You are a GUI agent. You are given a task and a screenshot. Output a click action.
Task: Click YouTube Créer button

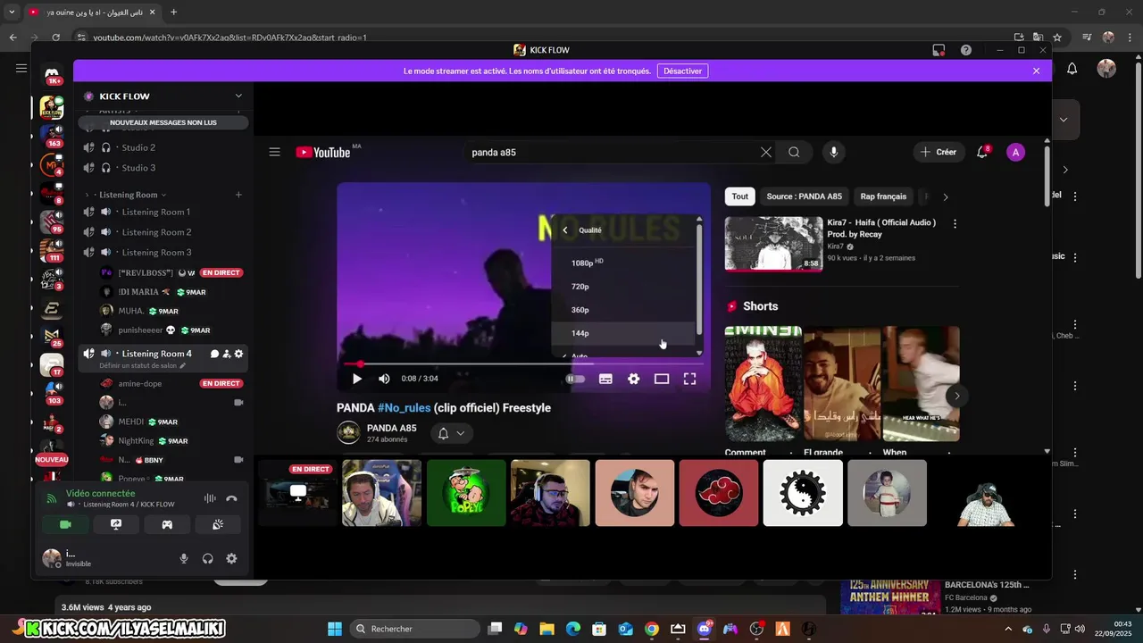point(939,152)
